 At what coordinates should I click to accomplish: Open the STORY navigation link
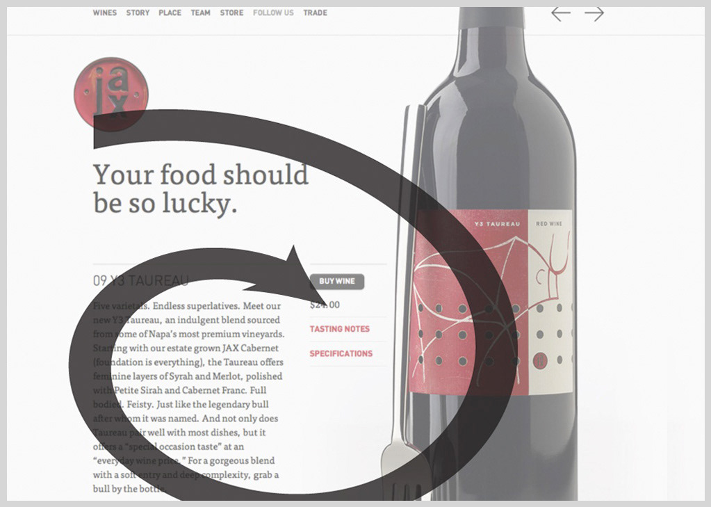(138, 13)
